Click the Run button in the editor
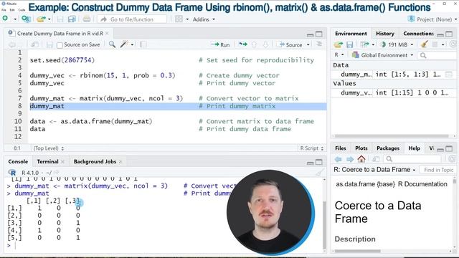 [x=221, y=44]
